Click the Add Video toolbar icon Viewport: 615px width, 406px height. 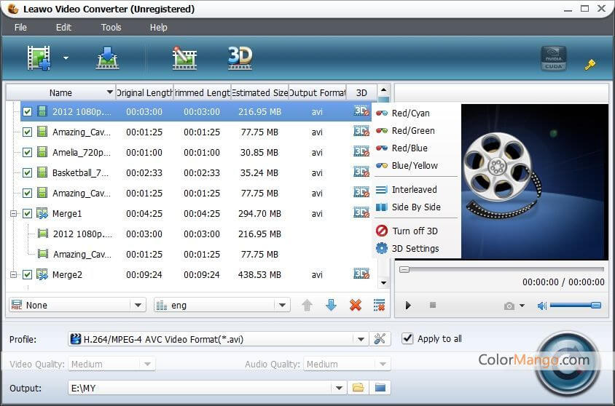point(39,58)
